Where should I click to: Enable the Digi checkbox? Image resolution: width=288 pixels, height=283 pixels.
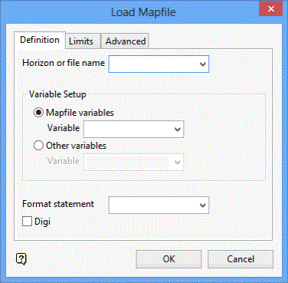[27, 222]
